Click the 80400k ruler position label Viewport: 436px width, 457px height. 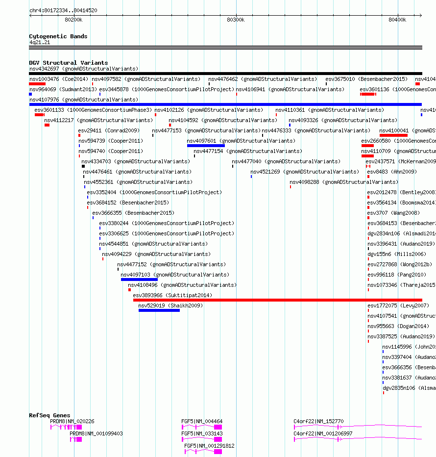[397, 20]
